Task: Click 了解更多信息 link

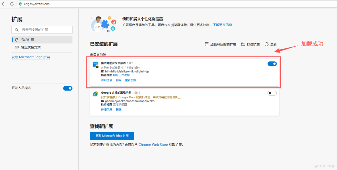Action: coord(223,25)
